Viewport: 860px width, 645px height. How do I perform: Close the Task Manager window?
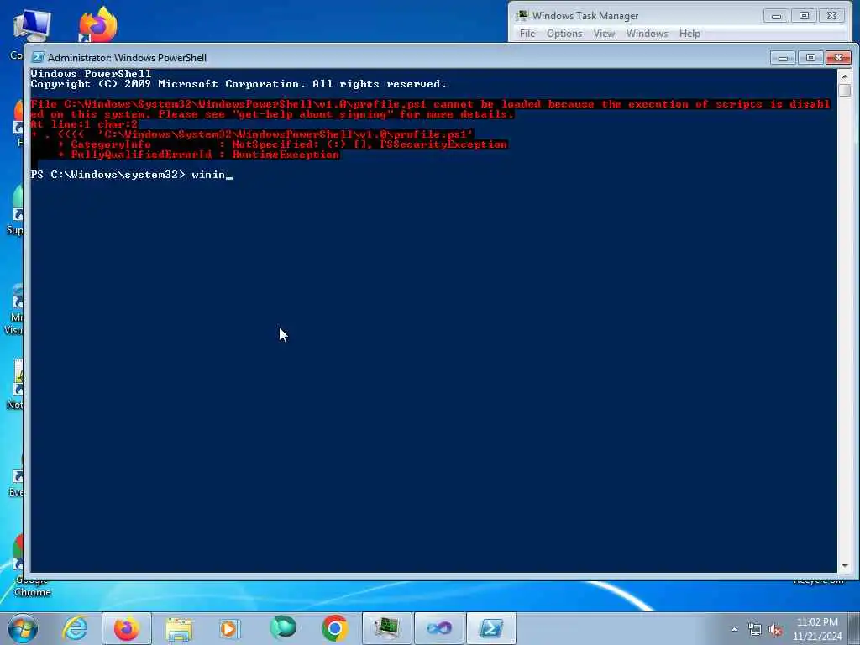click(832, 16)
